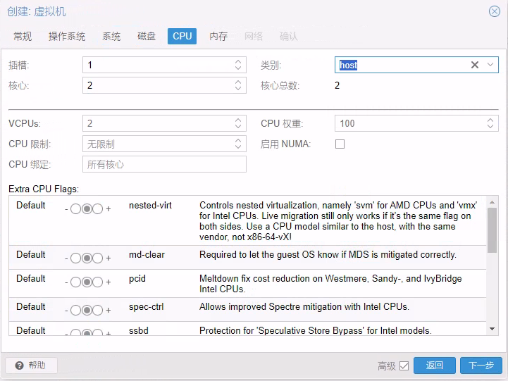This screenshot has width=508, height=381.
Task: Toggle the 高级 advanced checkbox
Action: tap(404, 366)
